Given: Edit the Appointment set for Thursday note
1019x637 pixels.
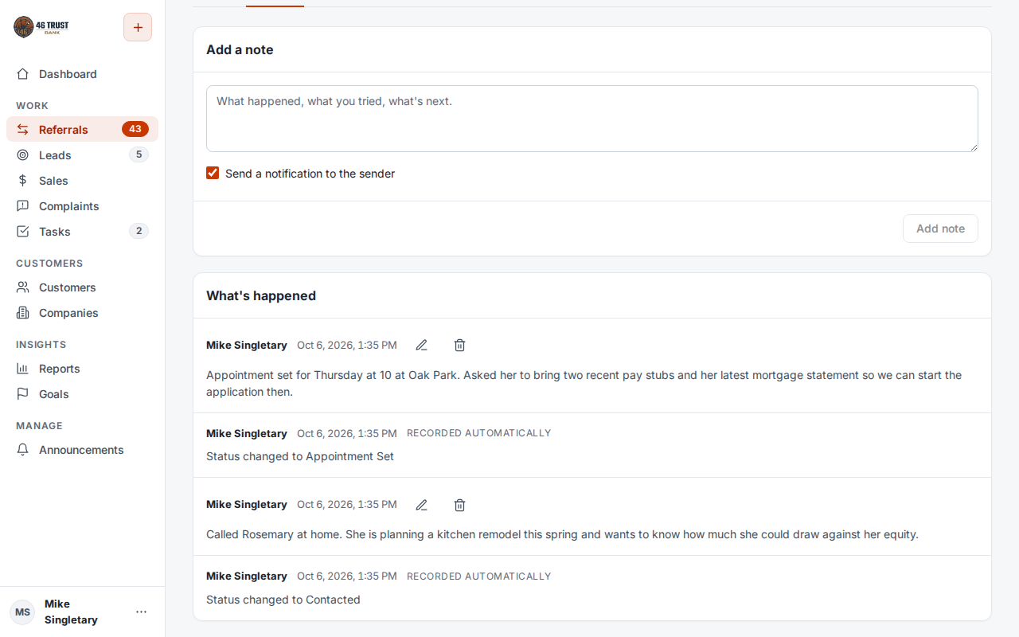Looking at the screenshot, I should (422, 346).
